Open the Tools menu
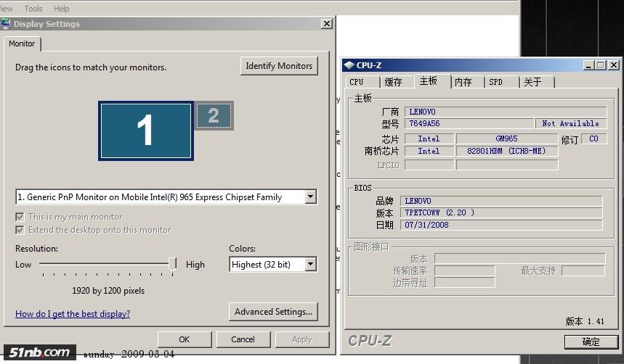 [x=33, y=9]
